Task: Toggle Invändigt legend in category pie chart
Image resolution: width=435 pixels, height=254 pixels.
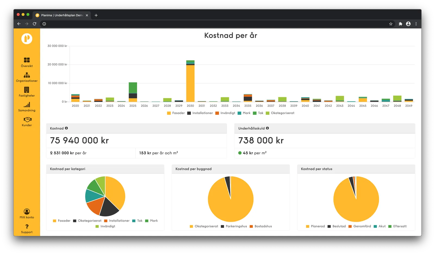Action: (105, 226)
